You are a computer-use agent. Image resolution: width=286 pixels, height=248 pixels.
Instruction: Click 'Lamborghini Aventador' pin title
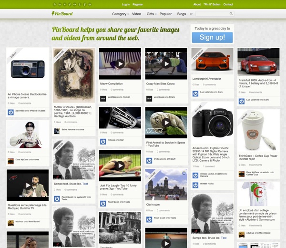pos(207,79)
